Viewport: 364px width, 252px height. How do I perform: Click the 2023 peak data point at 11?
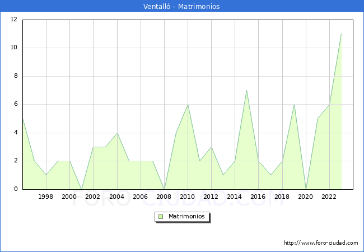pos(341,34)
